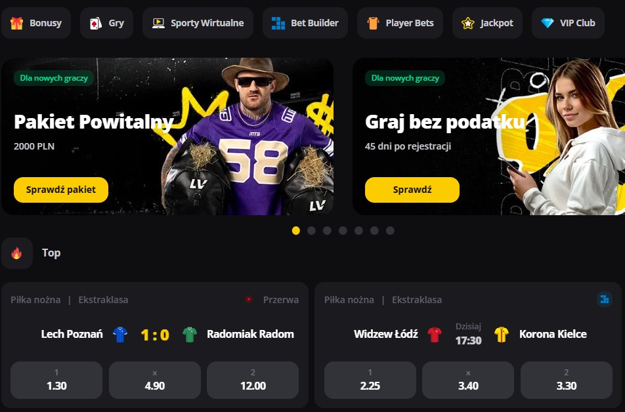Open the Bonusy gift icon
Screen dimensions: 625x412
[16, 23]
